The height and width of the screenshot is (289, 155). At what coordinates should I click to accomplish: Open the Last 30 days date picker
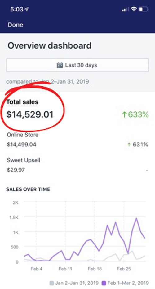pos(77,65)
